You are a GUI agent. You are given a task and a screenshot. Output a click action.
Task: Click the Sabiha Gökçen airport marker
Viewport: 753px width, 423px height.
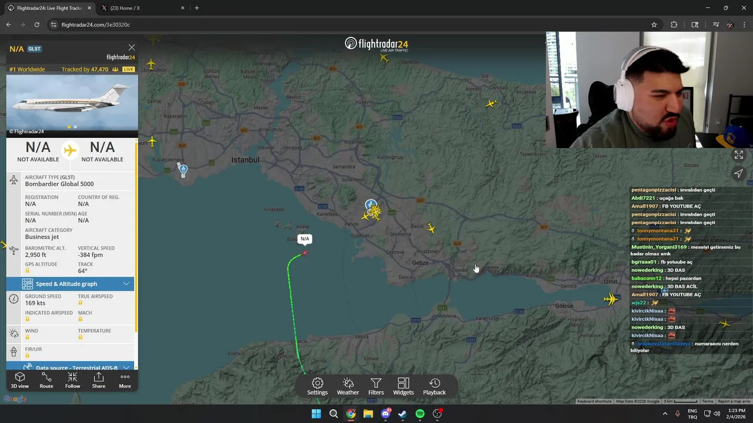[371, 206]
